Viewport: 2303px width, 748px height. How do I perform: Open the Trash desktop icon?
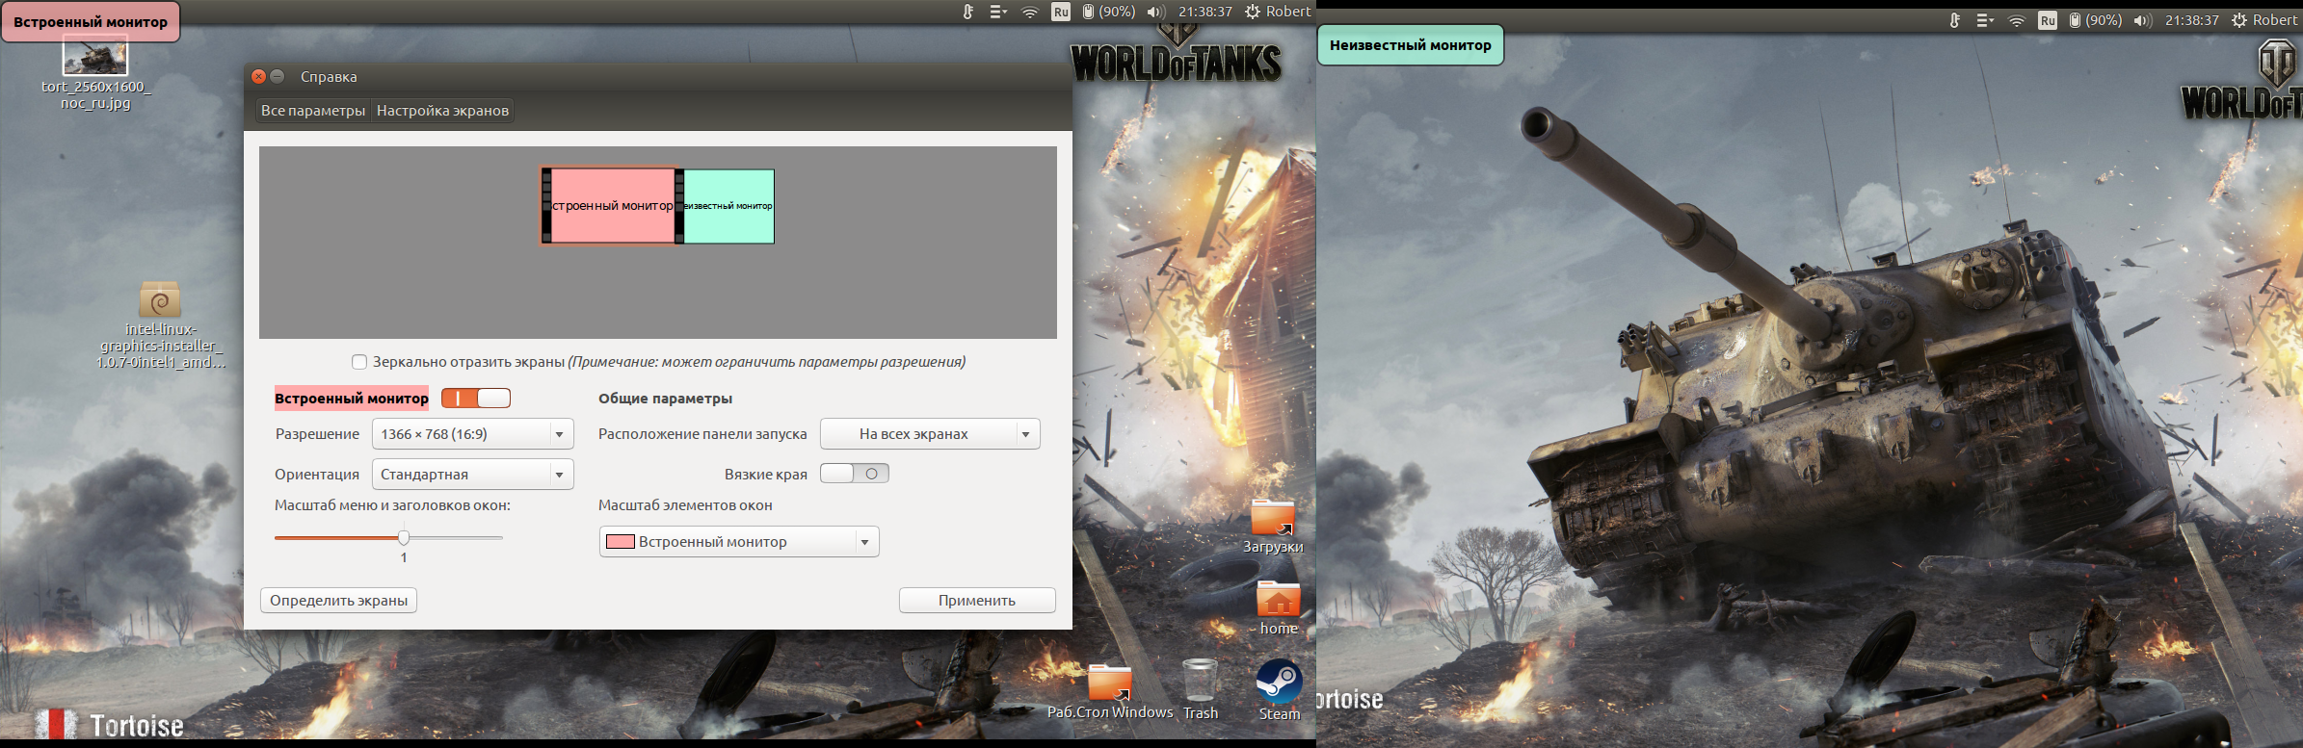(x=1200, y=682)
